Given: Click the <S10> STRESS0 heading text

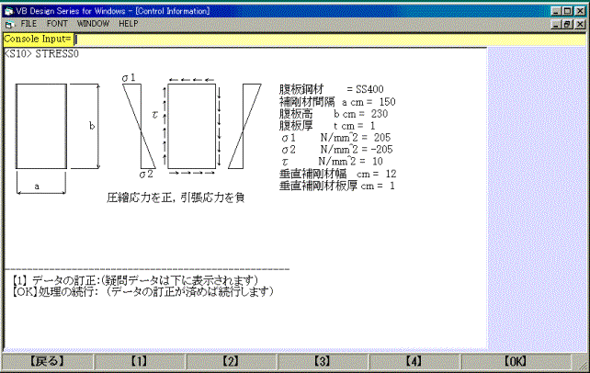Looking at the screenshot, I should [x=41, y=54].
